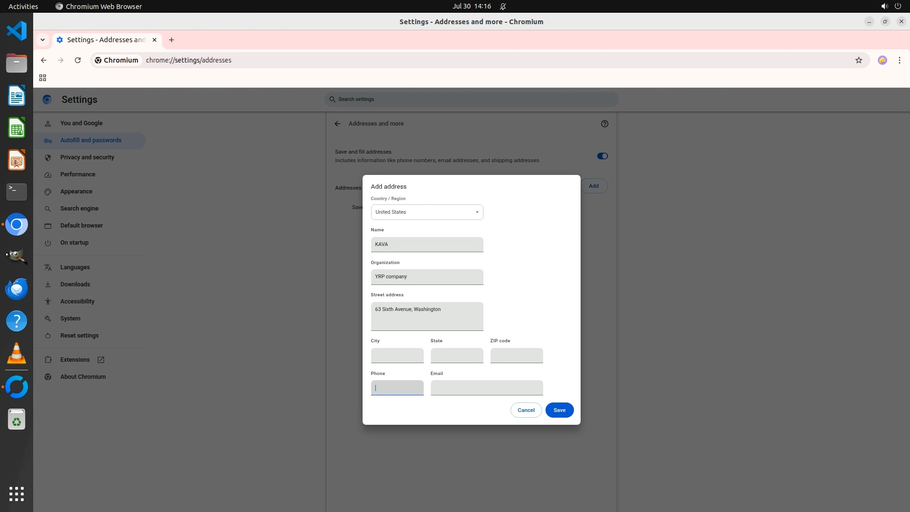This screenshot has width=910, height=512.
Task: Click the Email input field
Action: (486, 388)
